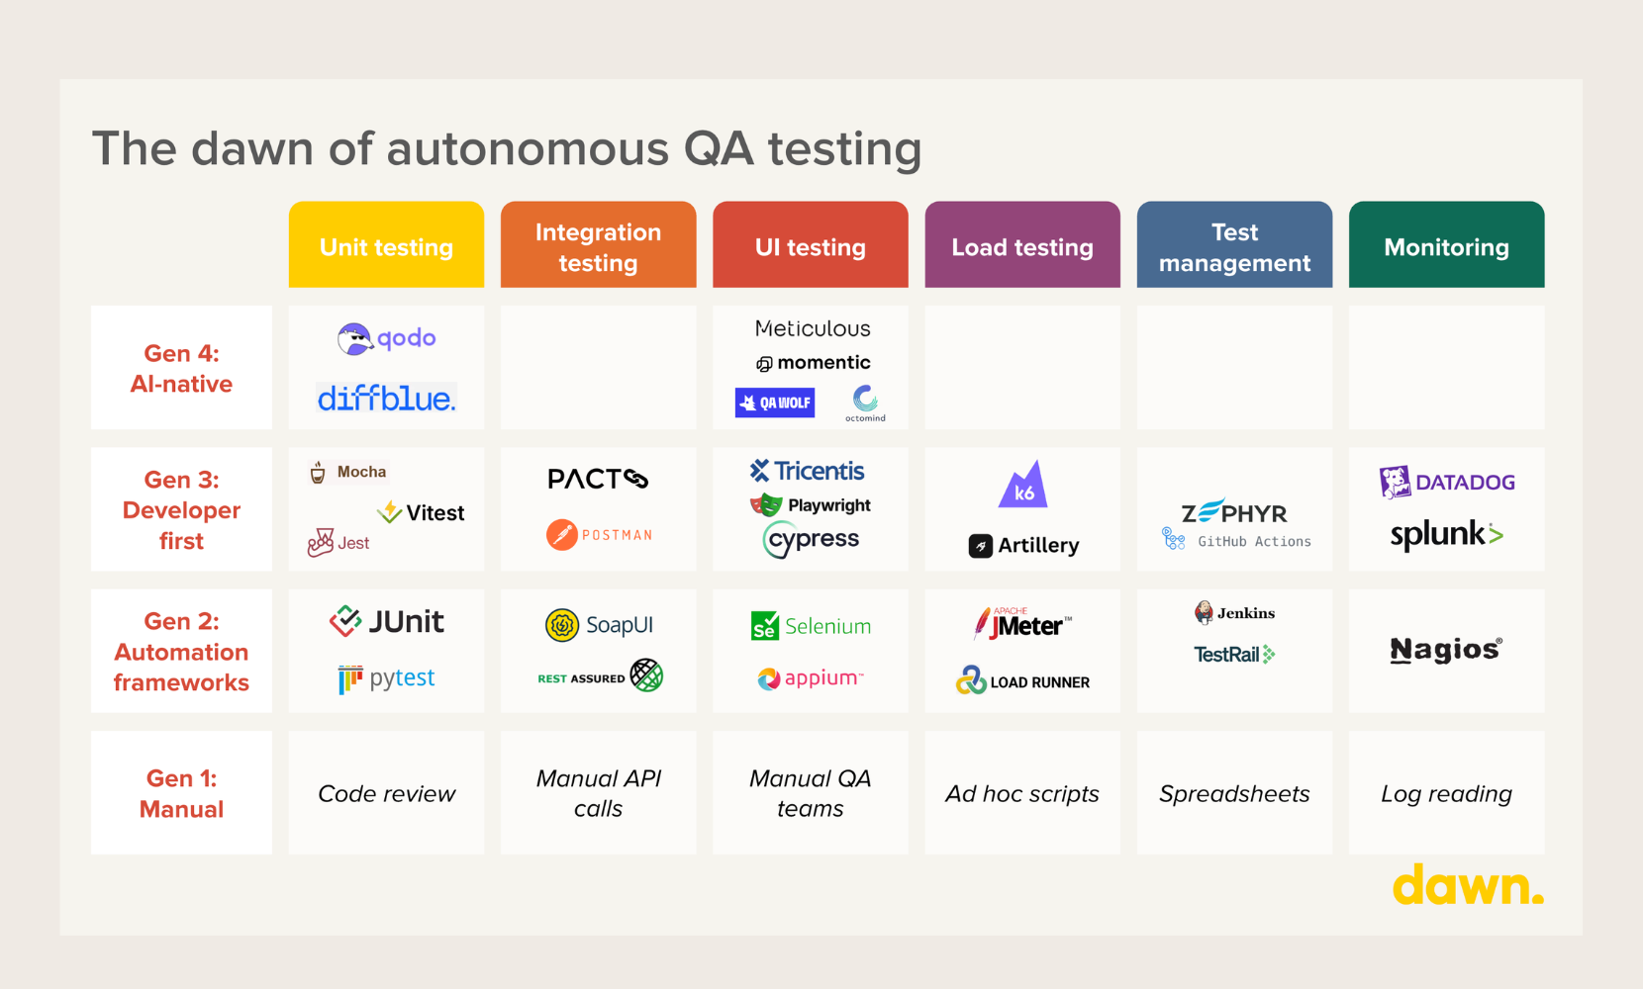Select the k6 logo
Screen dimensions: 1643x989
pyautogui.click(x=1022, y=485)
